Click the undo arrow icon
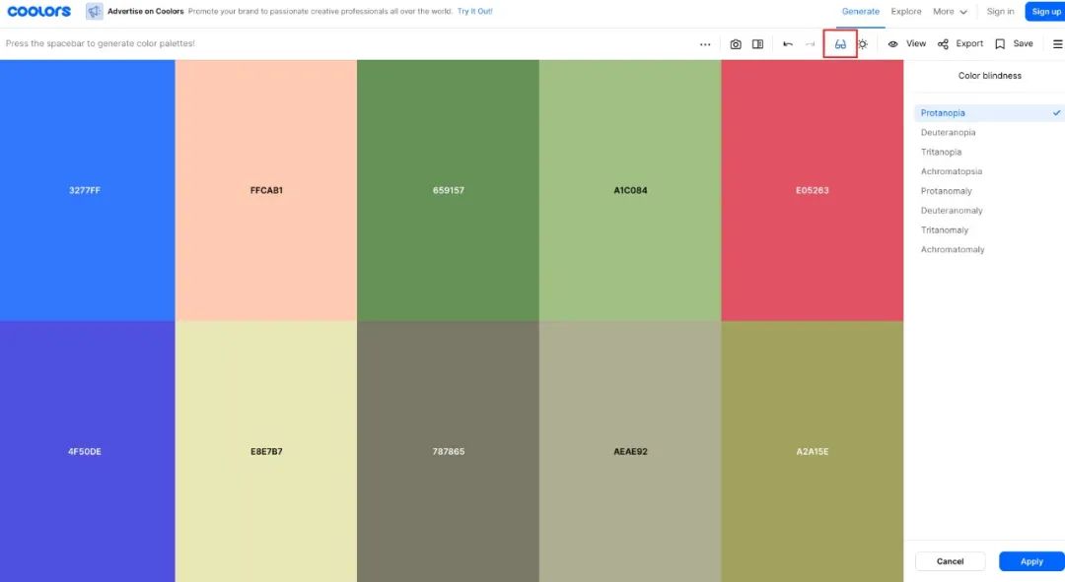 [788, 44]
